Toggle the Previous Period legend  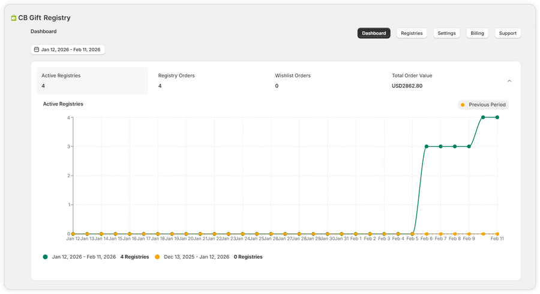[483, 105]
